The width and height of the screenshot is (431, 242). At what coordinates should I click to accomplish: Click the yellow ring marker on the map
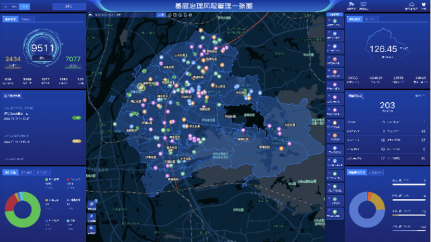[x=141, y=87]
